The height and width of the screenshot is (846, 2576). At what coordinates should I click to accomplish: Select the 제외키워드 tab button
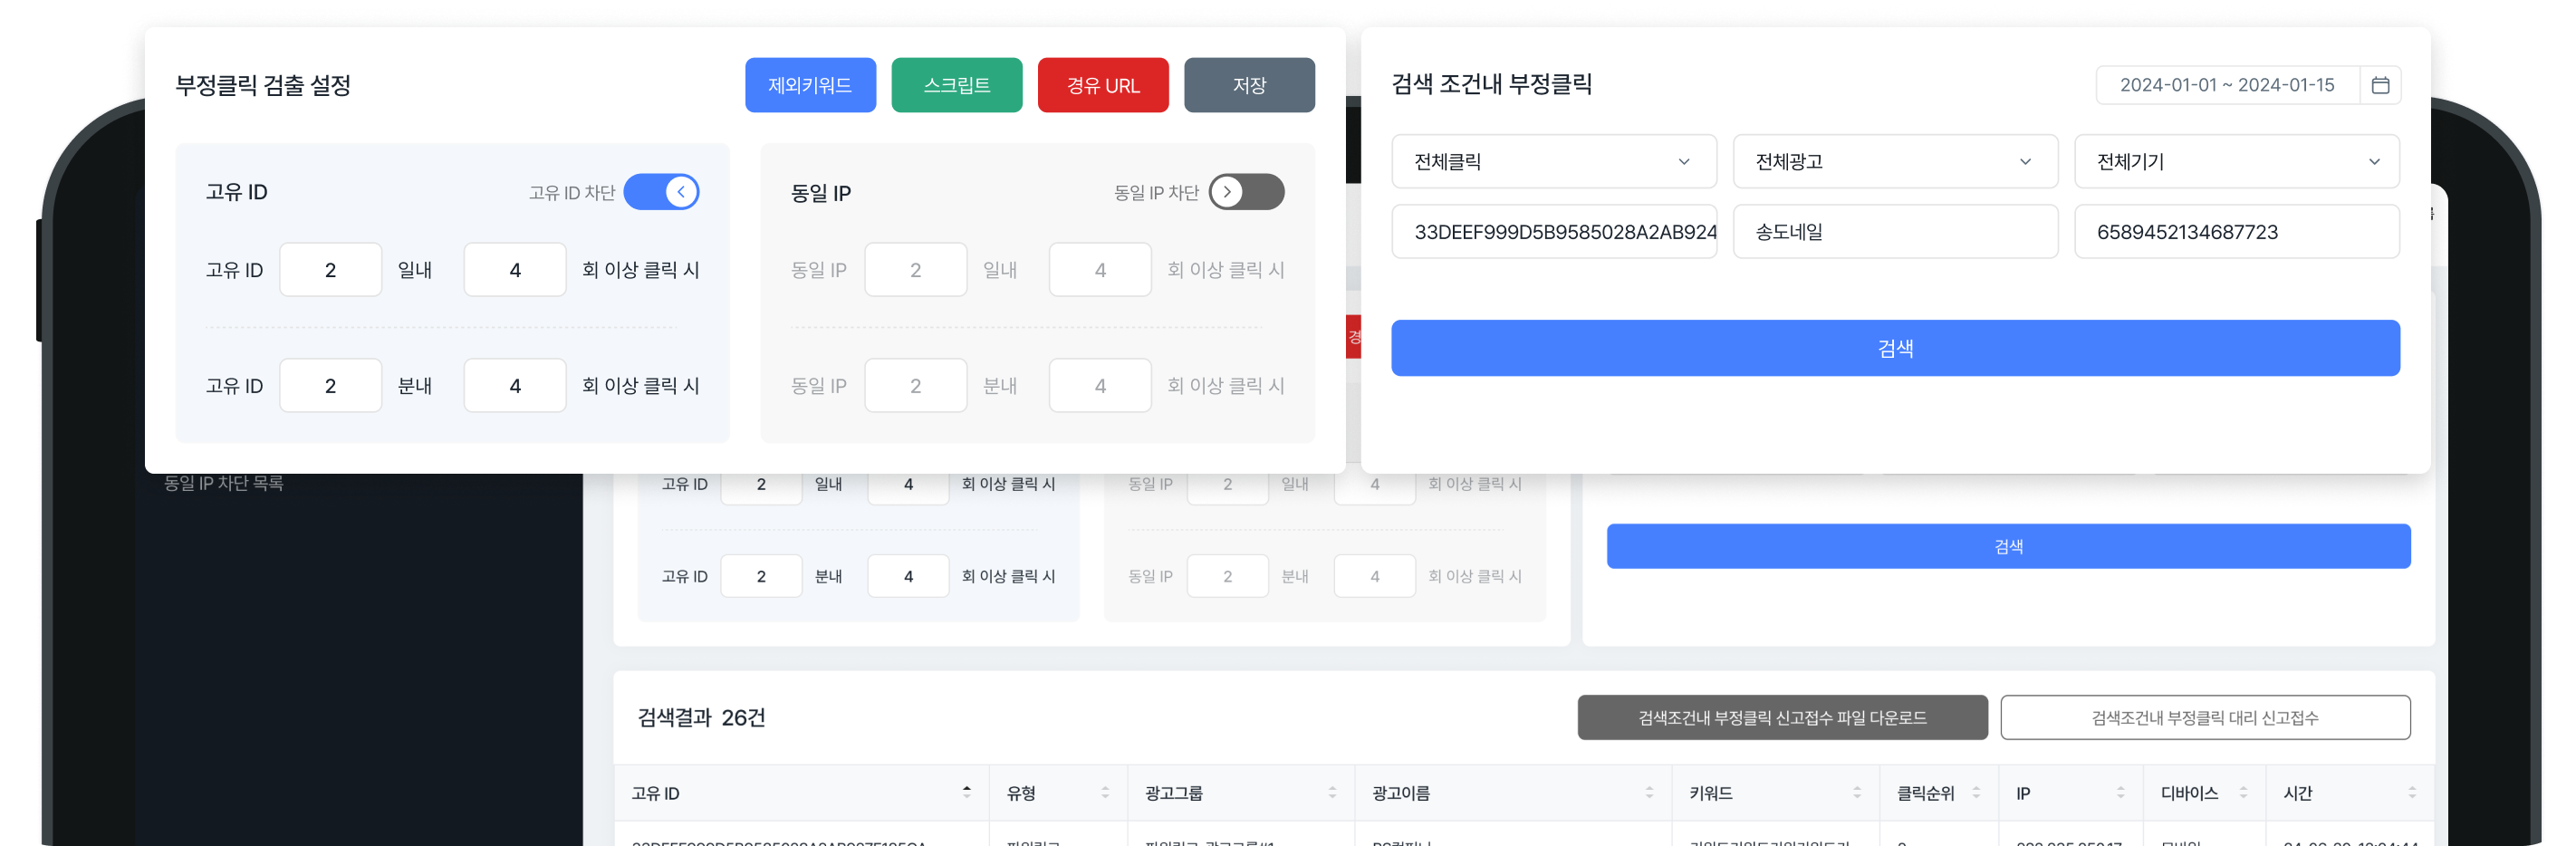tap(810, 85)
